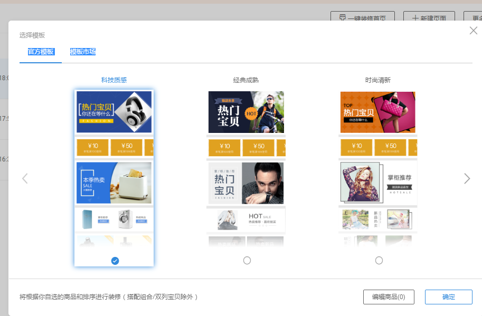Click the cyclist banner in 经典成熟 preview
The height and width of the screenshot is (316, 482).
click(x=246, y=112)
